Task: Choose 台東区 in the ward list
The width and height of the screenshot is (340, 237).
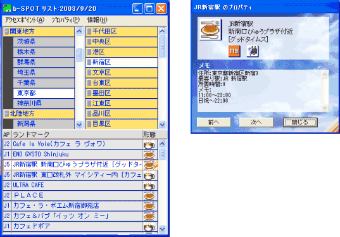Action: (122, 82)
